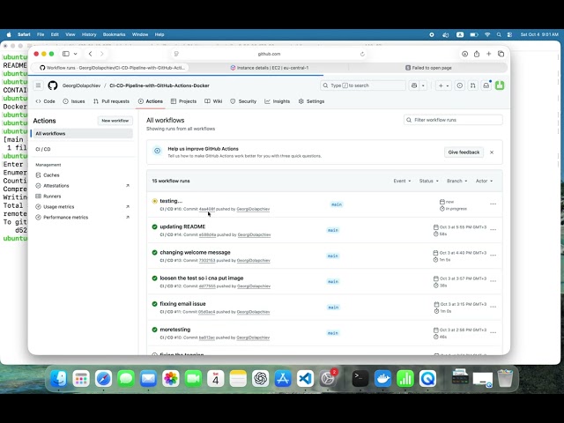Open the green user avatar menu
This screenshot has height=423, width=564.
click(500, 85)
